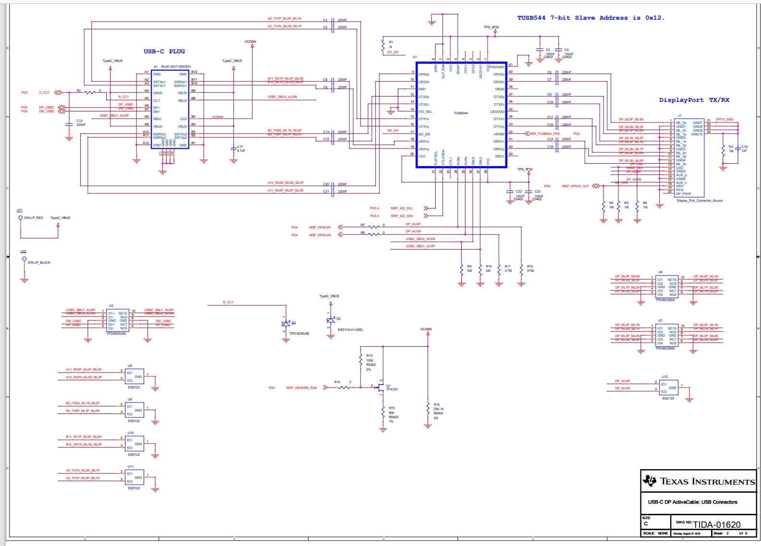Select the TUSB544 slave address note

pyautogui.click(x=590, y=18)
